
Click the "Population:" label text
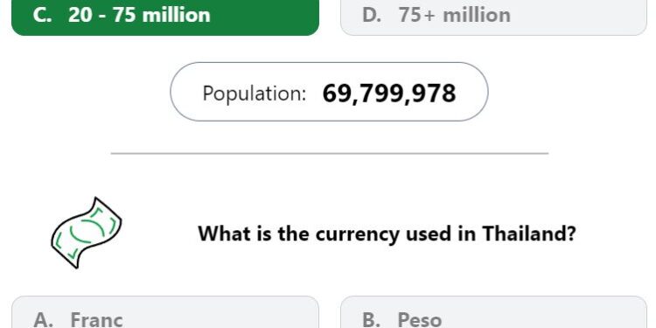click(255, 94)
